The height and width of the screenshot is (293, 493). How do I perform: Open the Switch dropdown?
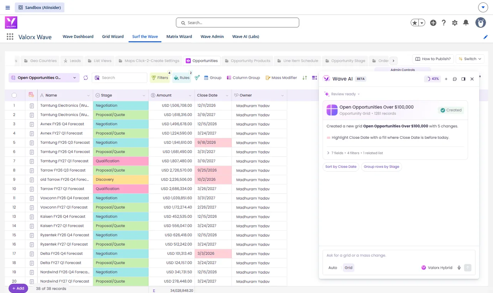[x=470, y=59]
